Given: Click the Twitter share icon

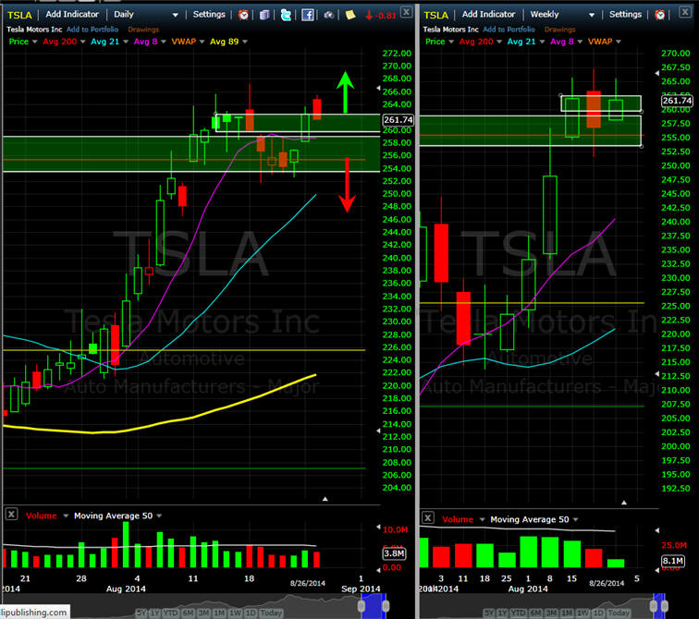Looking at the screenshot, I should tap(286, 15).
